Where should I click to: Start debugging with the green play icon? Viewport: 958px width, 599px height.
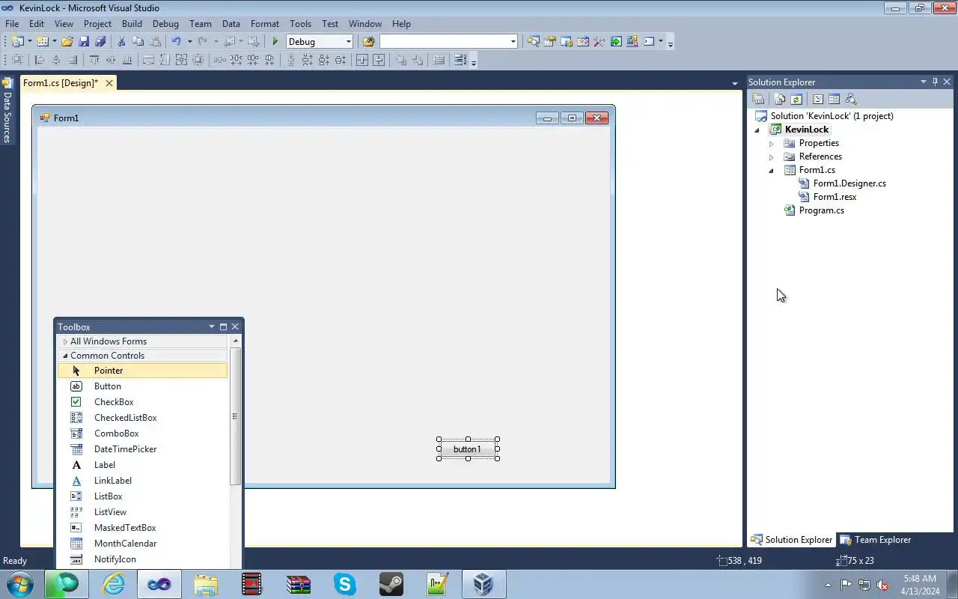tap(275, 42)
